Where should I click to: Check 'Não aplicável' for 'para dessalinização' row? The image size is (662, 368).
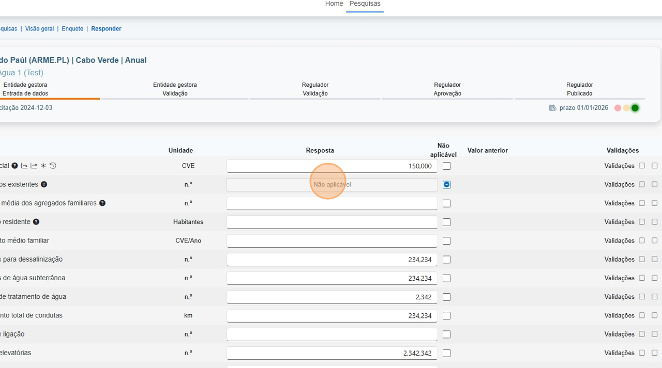[447, 260]
